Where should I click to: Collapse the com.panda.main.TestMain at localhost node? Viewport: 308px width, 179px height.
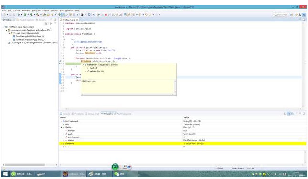coord(7,30)
